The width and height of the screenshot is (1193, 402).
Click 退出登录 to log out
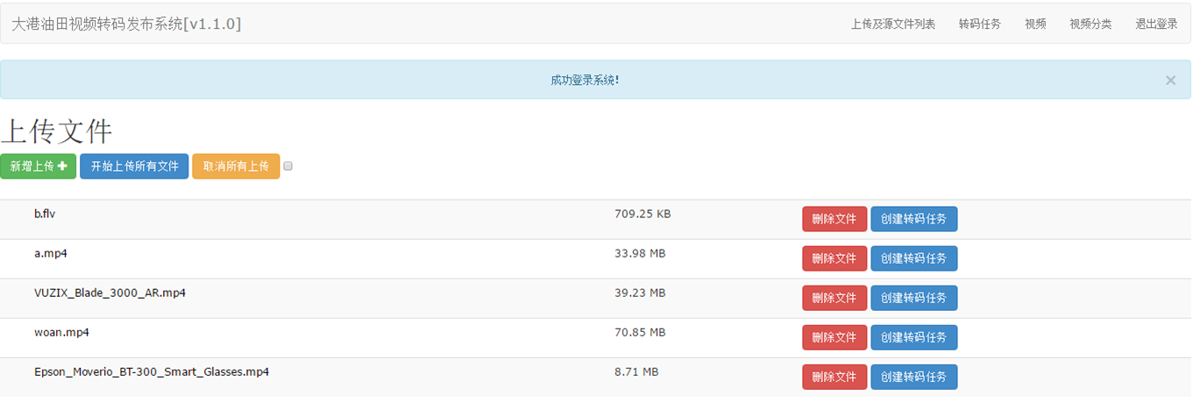tap(1156, 25)
